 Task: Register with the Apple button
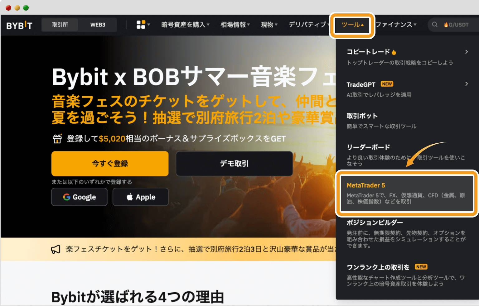tap(141, 197)
